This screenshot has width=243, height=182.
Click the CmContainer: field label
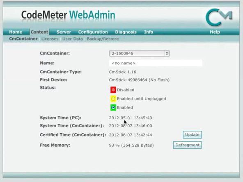point(55,53)
